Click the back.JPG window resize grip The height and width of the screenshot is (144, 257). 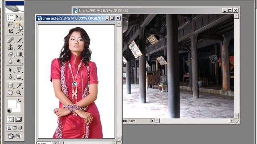tap(237, 121)
